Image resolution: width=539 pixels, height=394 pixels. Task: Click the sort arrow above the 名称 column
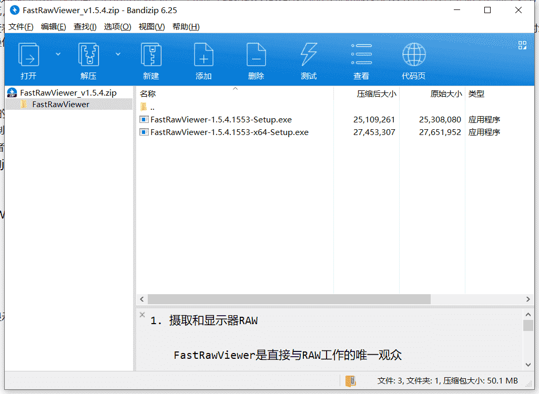click(x=235, y=89)
